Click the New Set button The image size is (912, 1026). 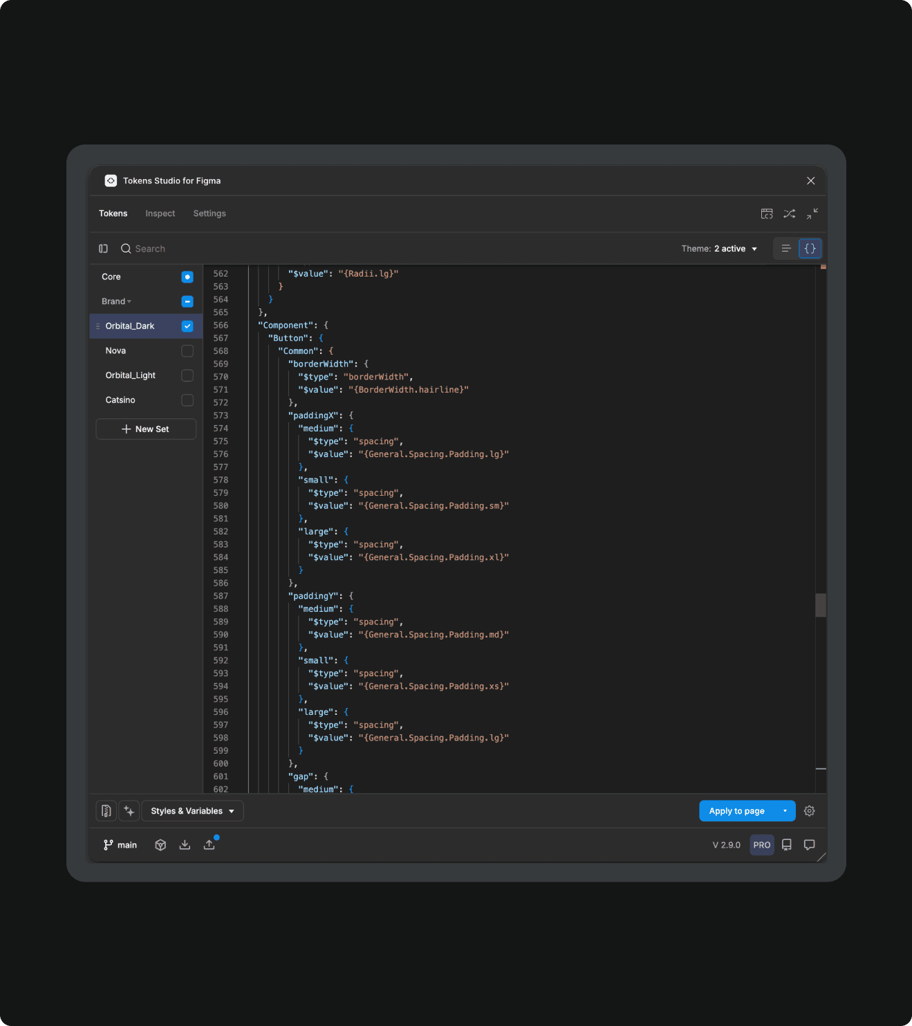click(x=146, y=429)
